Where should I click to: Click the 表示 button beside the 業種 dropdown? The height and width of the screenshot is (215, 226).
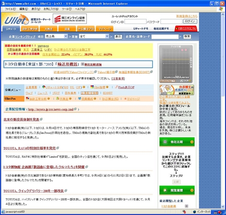118,37
